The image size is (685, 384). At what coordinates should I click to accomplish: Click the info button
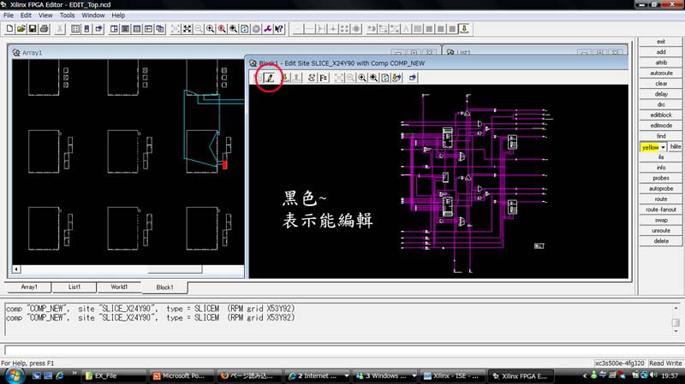pos(660,168)
